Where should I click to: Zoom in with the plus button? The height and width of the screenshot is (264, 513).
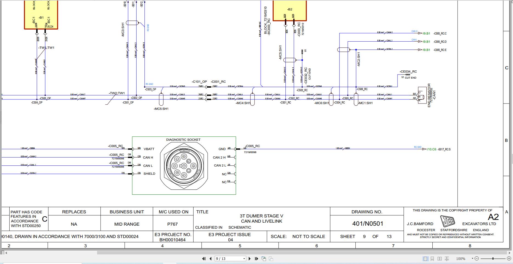[509, 259]
